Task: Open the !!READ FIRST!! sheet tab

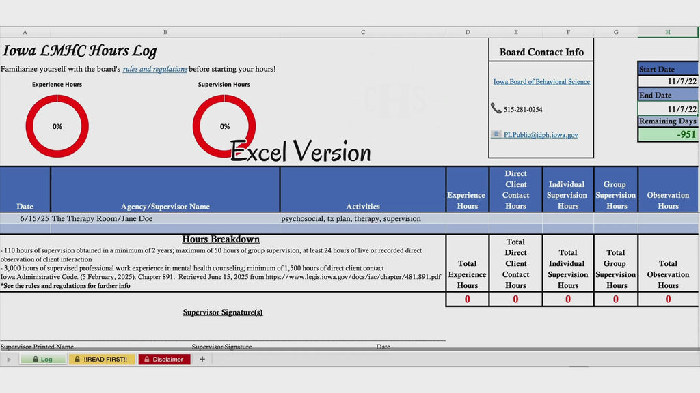Action: 102,359
